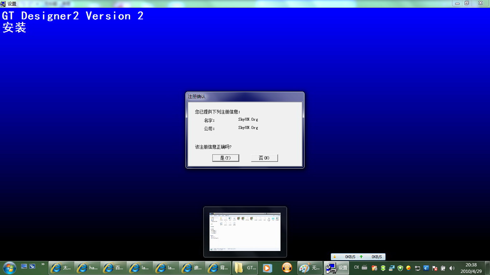Switch to the '百...' Internet Explorer window
The height and width of the screenshot is (275, 490).
coord(114,268)
